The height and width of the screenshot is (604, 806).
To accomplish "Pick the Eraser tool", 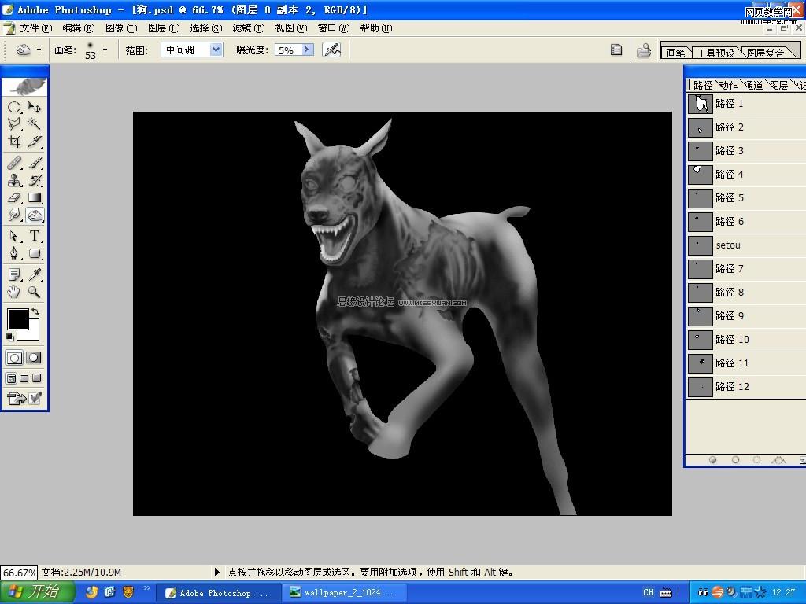I will [14, 198].
